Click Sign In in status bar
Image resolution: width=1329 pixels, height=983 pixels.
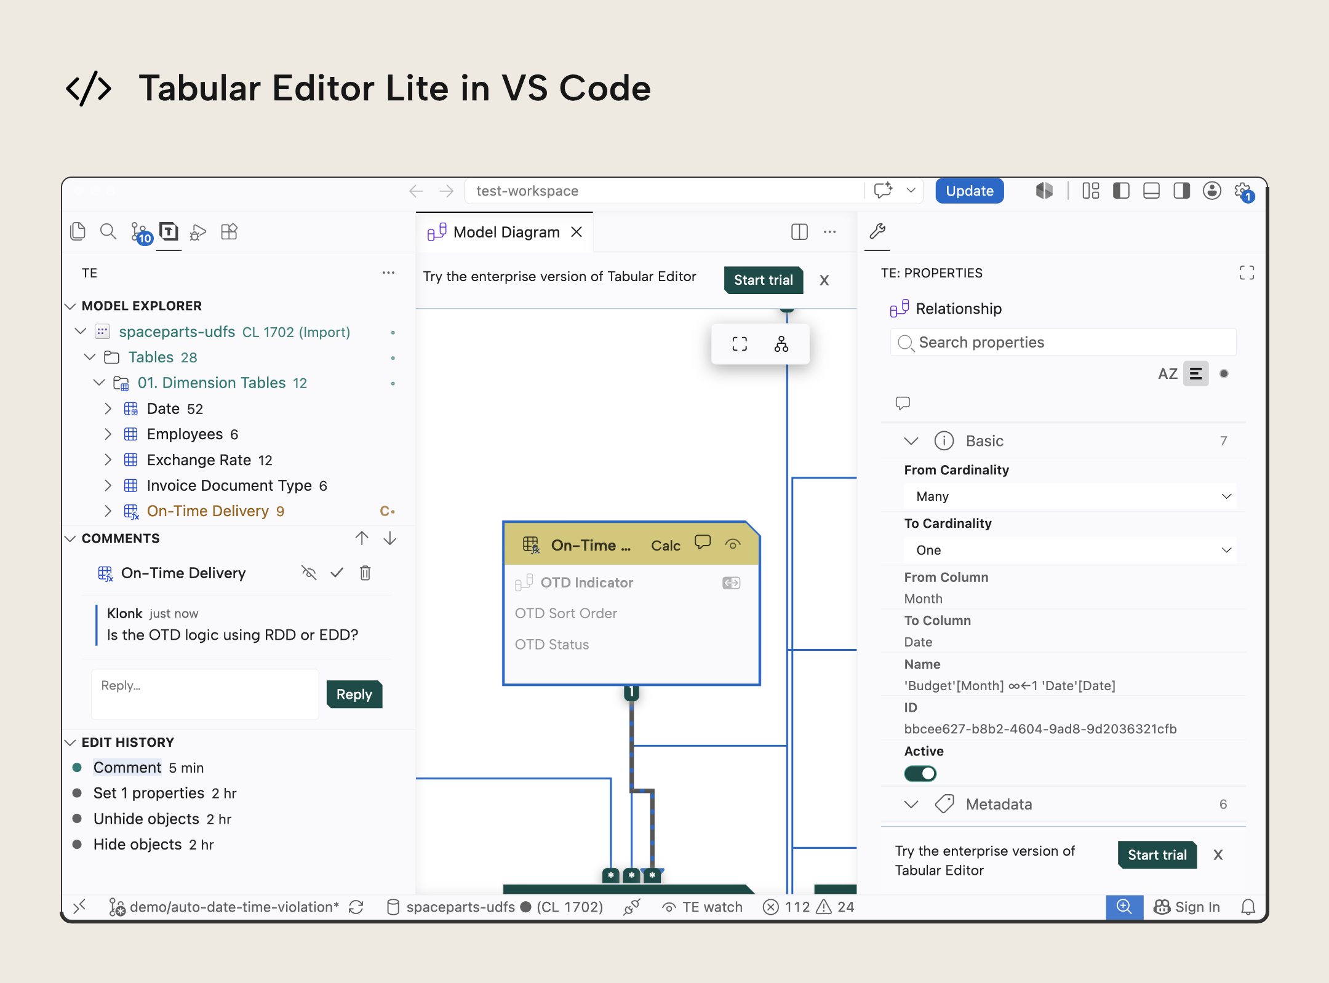point(1186,907)
